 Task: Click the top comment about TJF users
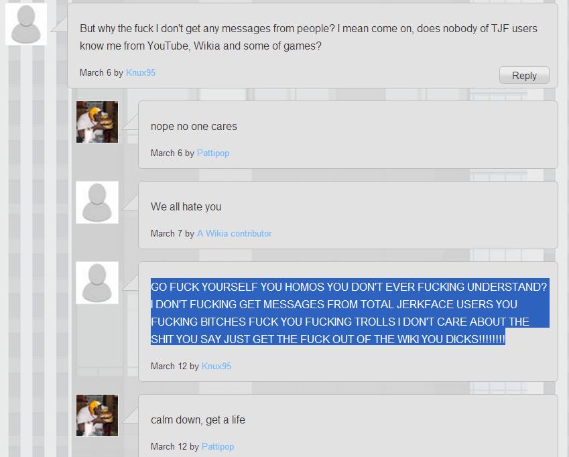click(308, 37)
